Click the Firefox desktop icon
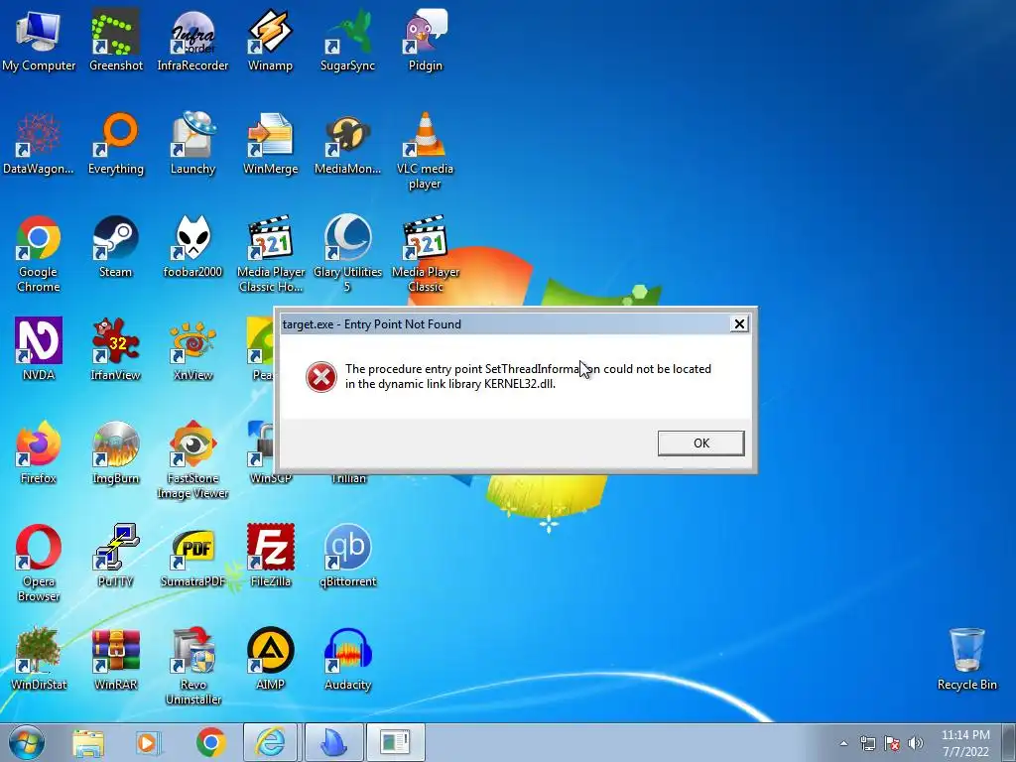 pyautogui.click(x=39, y=452)
